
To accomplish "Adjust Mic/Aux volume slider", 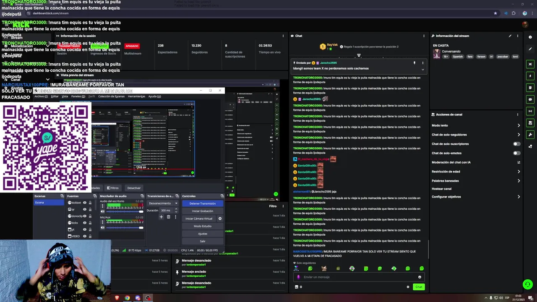I will coord(125,228).
